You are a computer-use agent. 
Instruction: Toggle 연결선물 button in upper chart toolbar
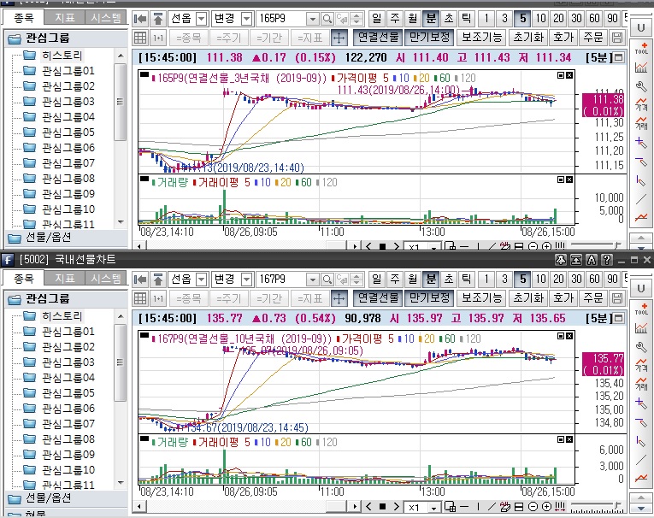(376, 38)
